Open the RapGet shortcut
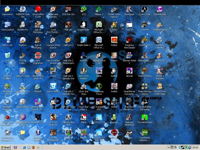This screenshot has height=150, width=200. click(x=114, y=117)
